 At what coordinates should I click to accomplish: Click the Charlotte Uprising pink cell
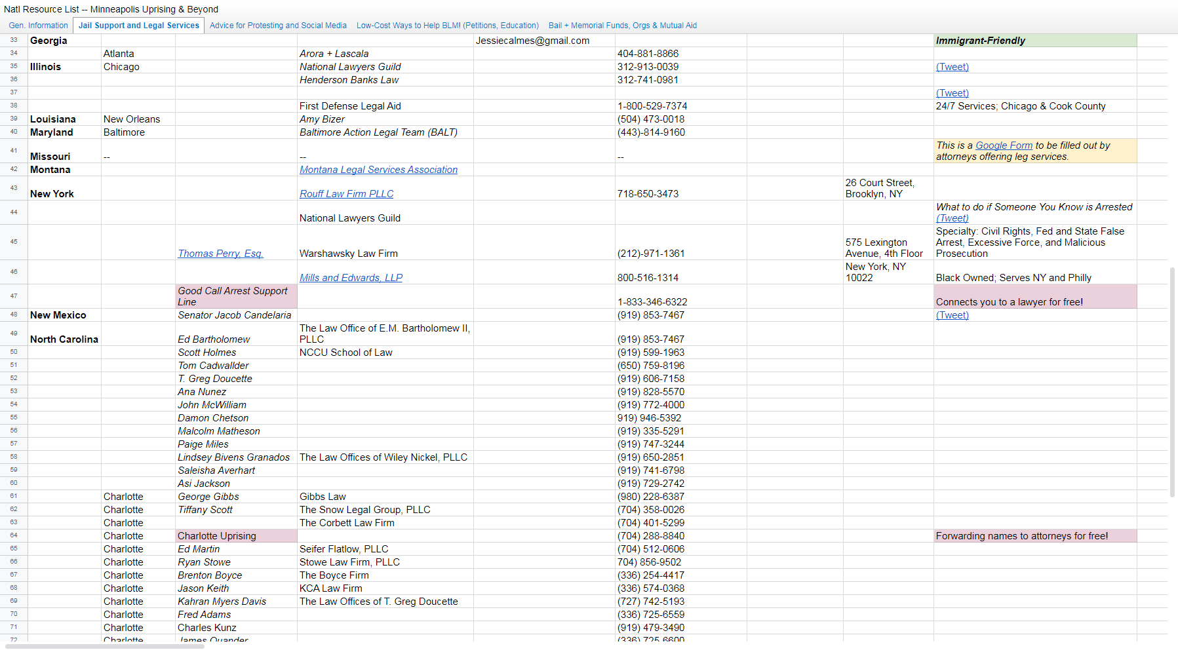236,536
